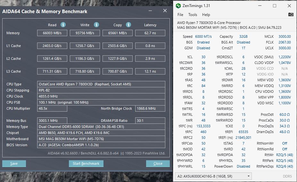297x182 pixels.
Task: Click the CPU Multiplier field 48.5x
Action: (x=52, y=108)
